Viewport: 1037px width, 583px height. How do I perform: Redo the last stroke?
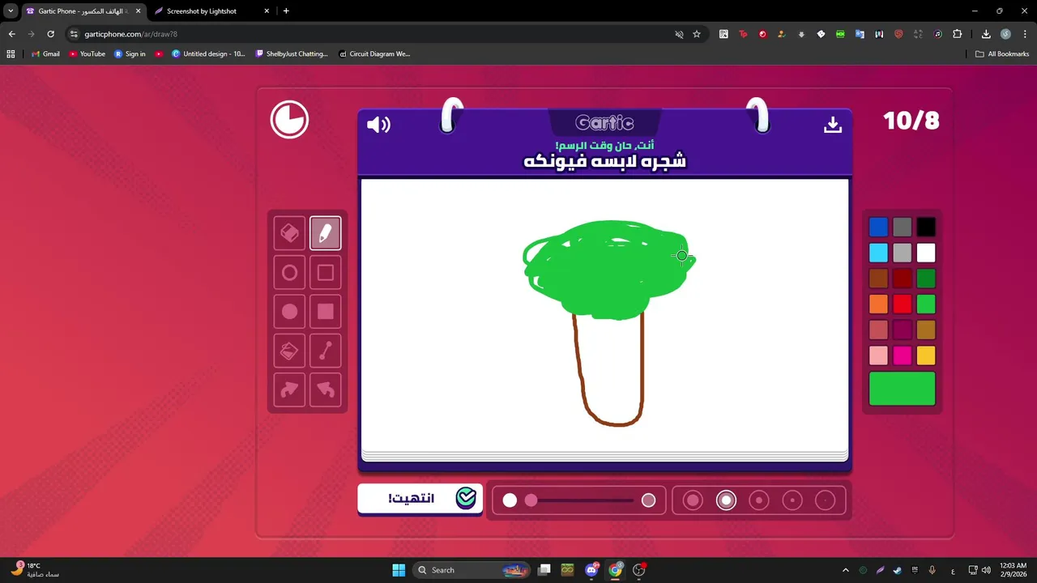tap(289, 389)
